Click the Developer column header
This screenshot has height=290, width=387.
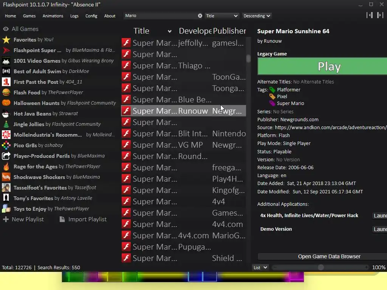click(x=195, y=31)
